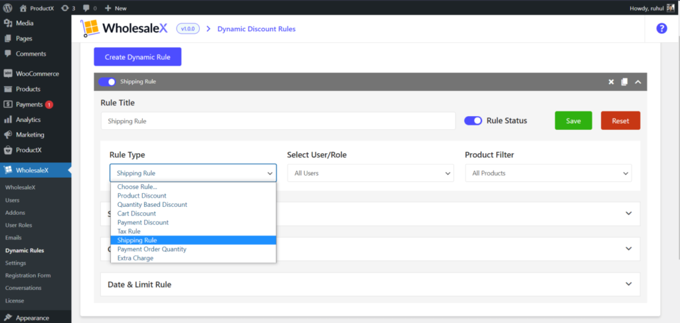Click the v1.0.0 version badge
680x323 pixels.
(188, 29)
